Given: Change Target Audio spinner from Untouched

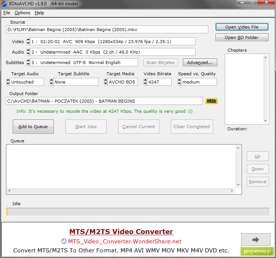Looking at the screenshot, I should [x=8, y=82].
